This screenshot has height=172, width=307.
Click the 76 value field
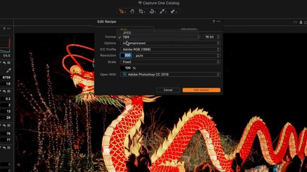point(6,134)
